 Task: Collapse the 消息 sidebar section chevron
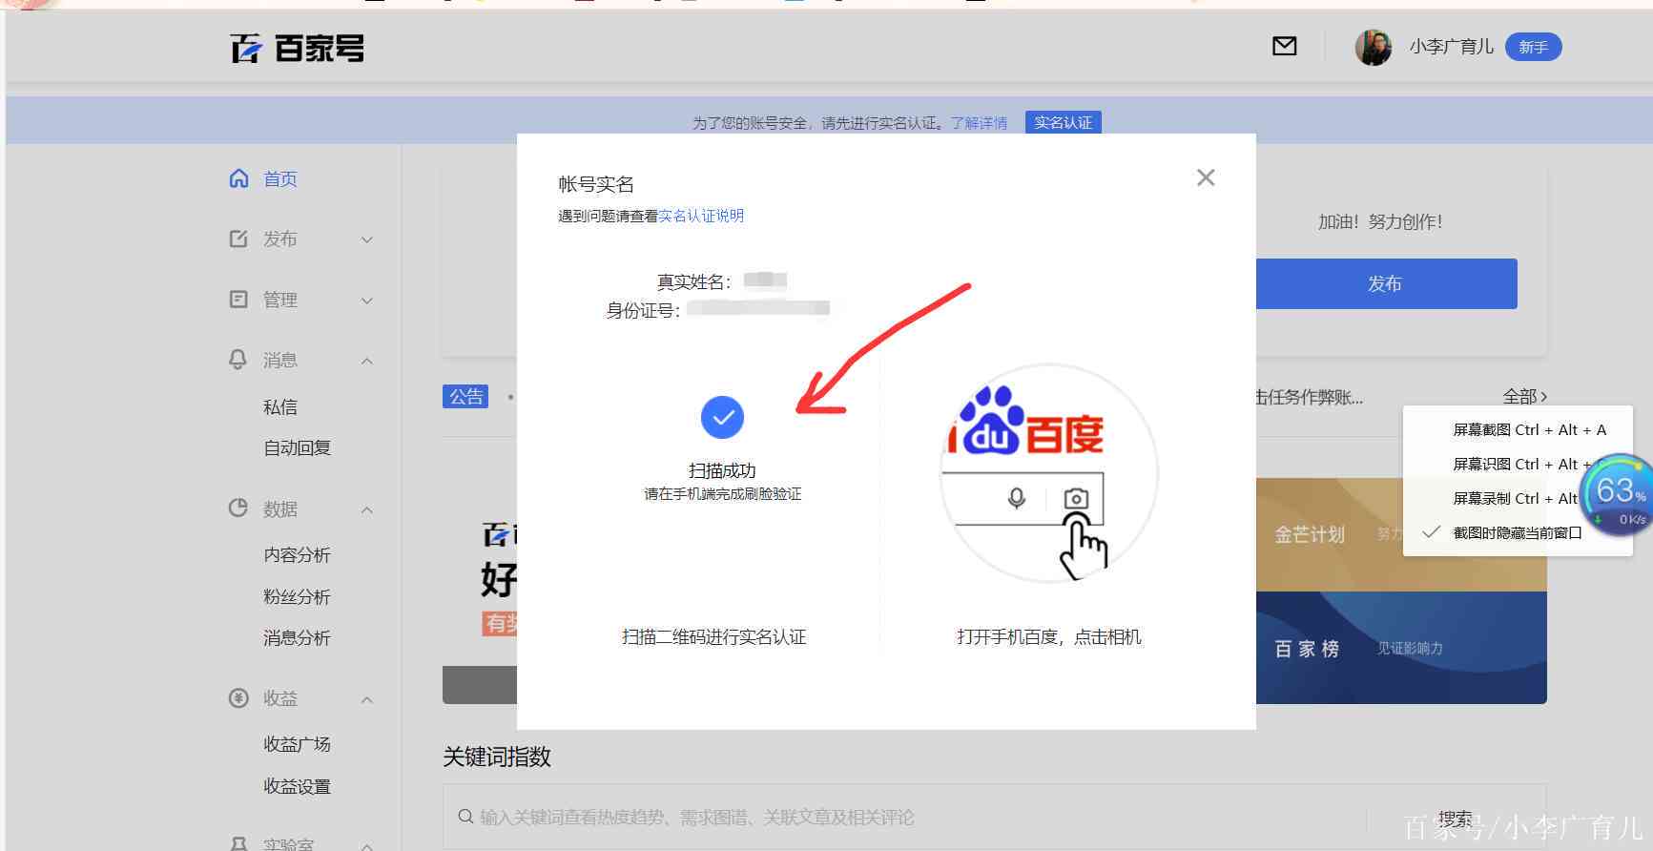[x=367, y=361]
